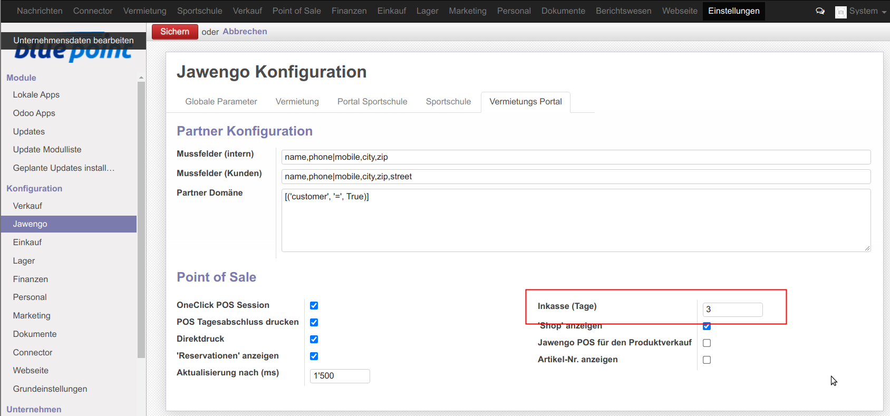Click the Konfiguration section header
Viewport: 890px width, 416px height.
click(x=34, y=189)
